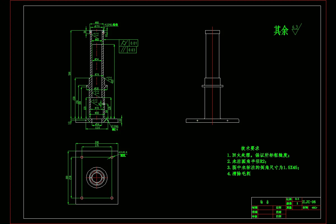The image size is (336, 224).
Task: Click the ø70 dimension
Action: coord(97,26)
